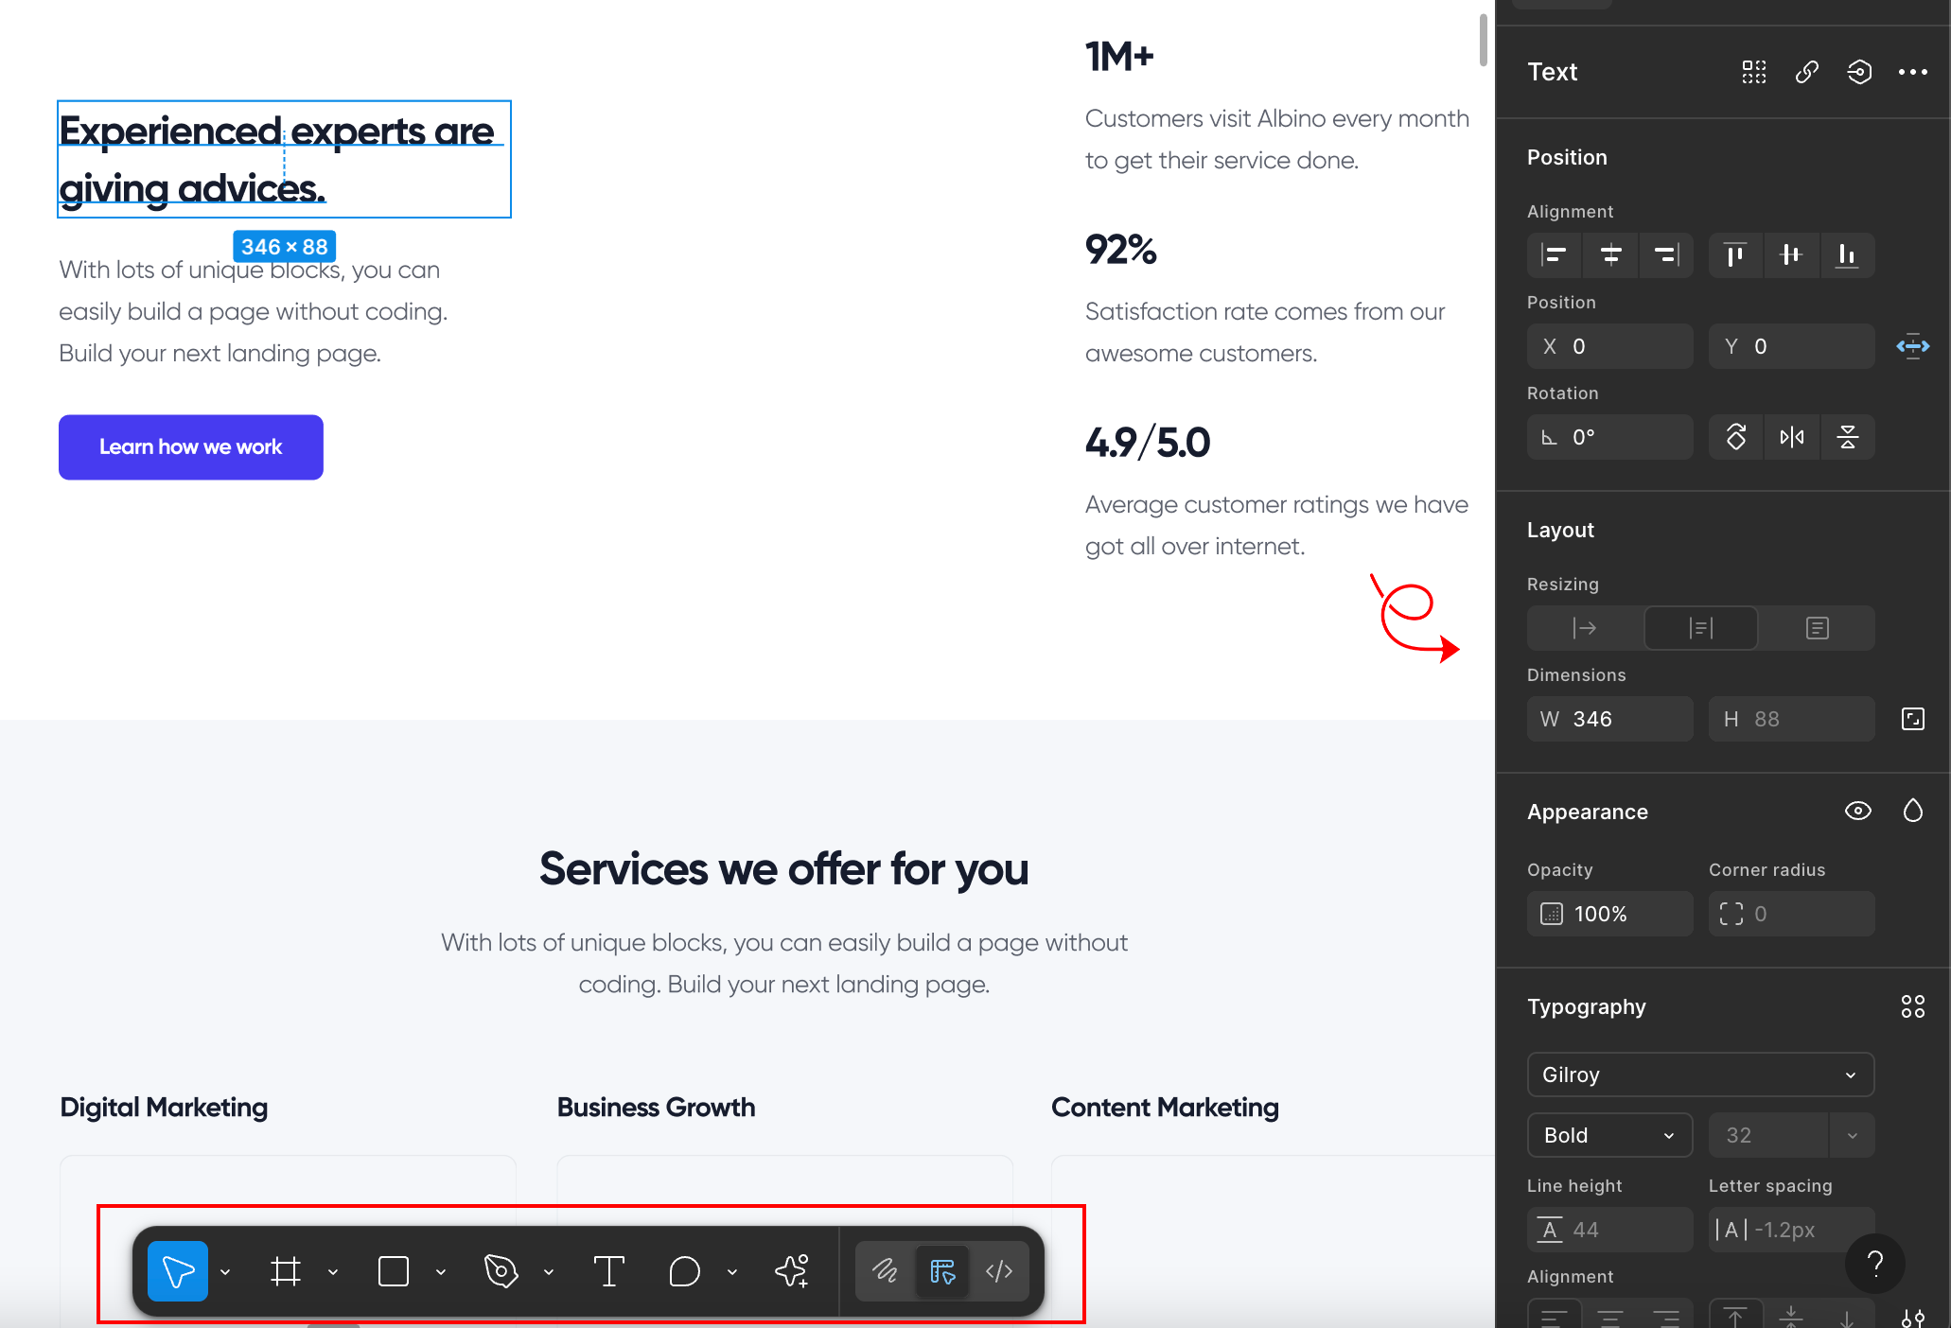
Task: Select fixed size resizing option
Action: point(1817,628)
